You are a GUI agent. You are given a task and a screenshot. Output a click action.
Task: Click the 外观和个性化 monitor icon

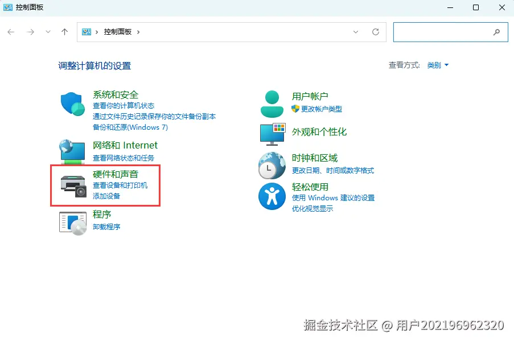(x=273, y=134)
